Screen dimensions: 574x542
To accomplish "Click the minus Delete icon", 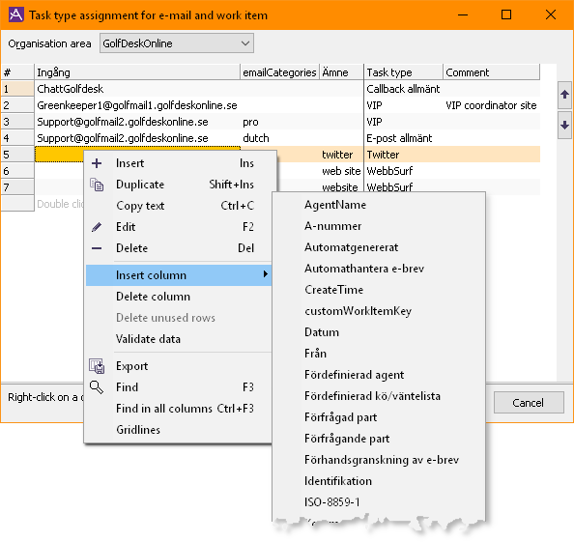I will pyautogui.click(x=97, y=248).
